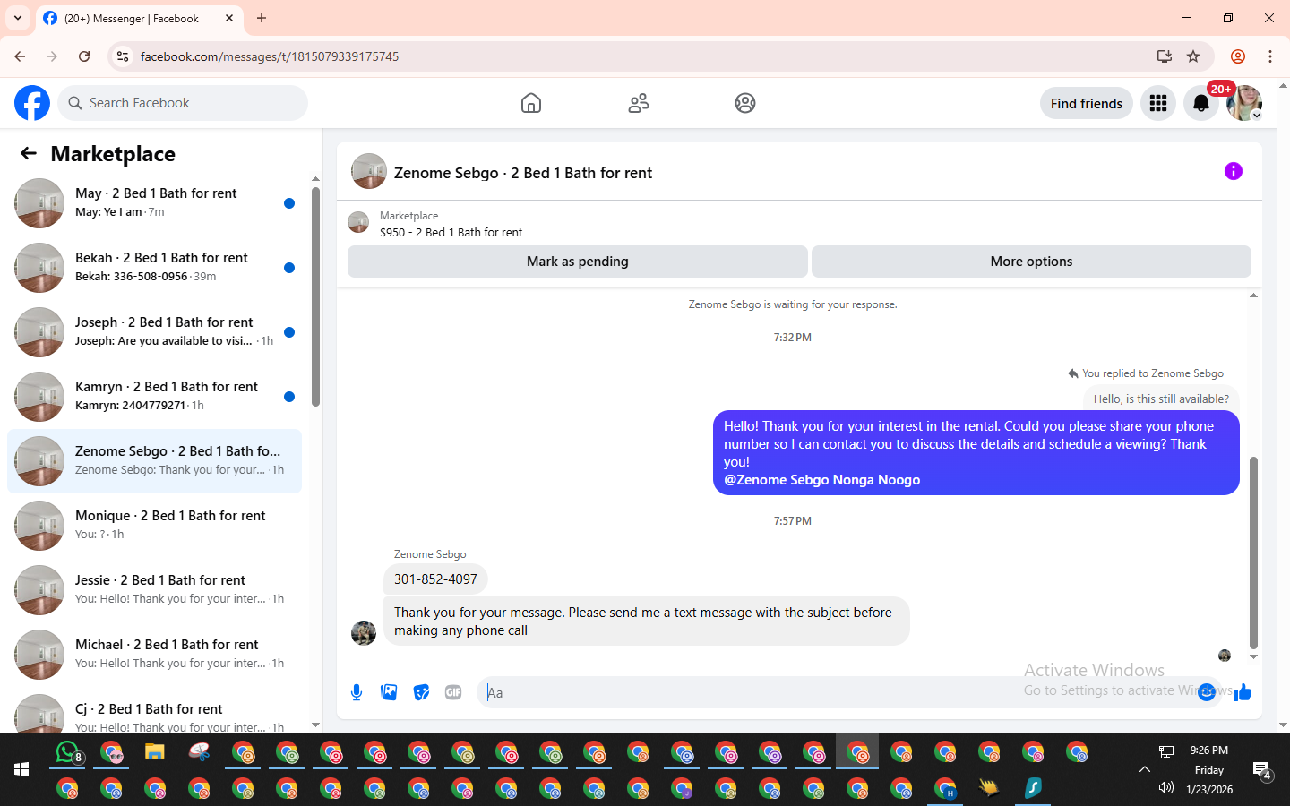Click the browser page vertical scrollbar
The image size is (1290, 806).
(x=1284, y=403)
